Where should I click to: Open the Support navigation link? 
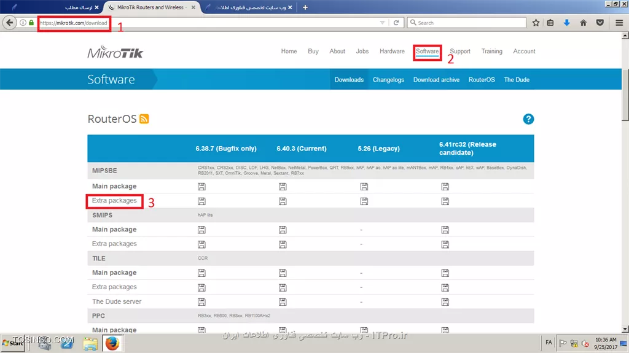tap(459, 52)
